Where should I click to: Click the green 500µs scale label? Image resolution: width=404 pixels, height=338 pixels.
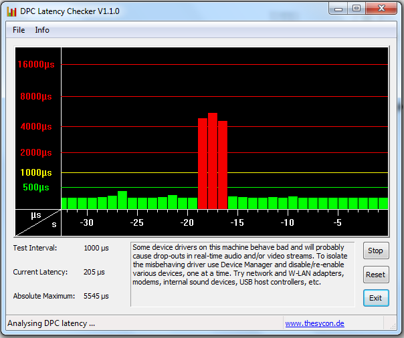coord(35,187)
